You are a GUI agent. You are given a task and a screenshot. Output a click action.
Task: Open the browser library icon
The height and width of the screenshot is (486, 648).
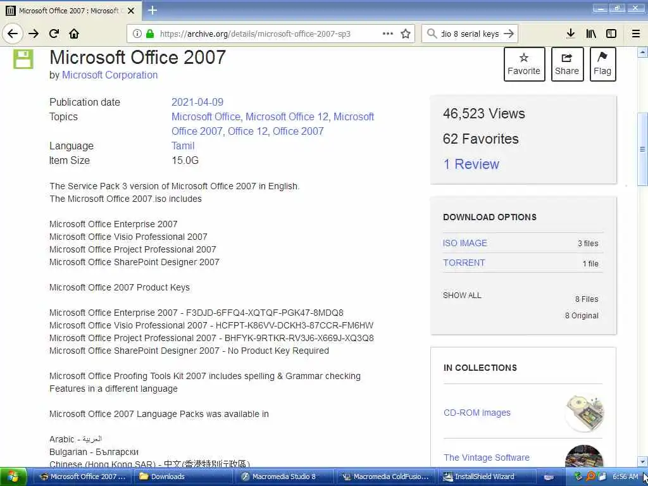pos(591,34)
